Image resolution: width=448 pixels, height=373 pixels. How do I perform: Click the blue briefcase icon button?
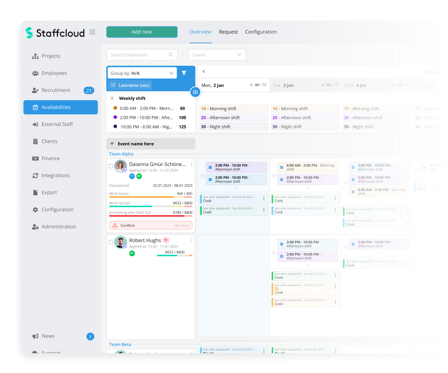pos(195,92)
